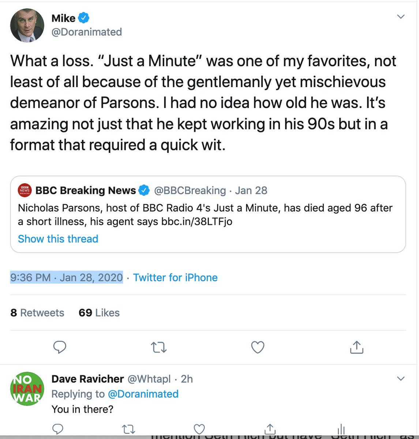Click the BBC Breaking News avatar icon

(x=25, y=190)
